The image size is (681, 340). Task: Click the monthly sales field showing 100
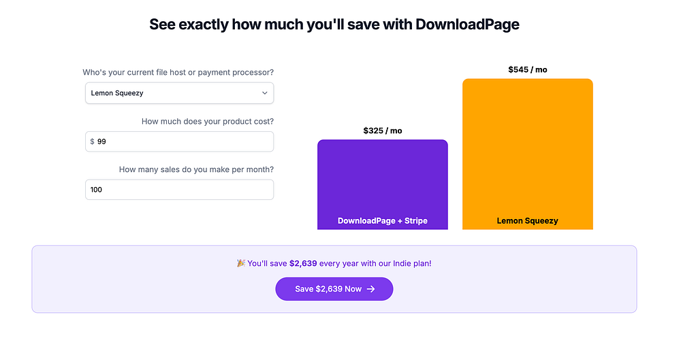pyautogui.click(x=179, y=190)
